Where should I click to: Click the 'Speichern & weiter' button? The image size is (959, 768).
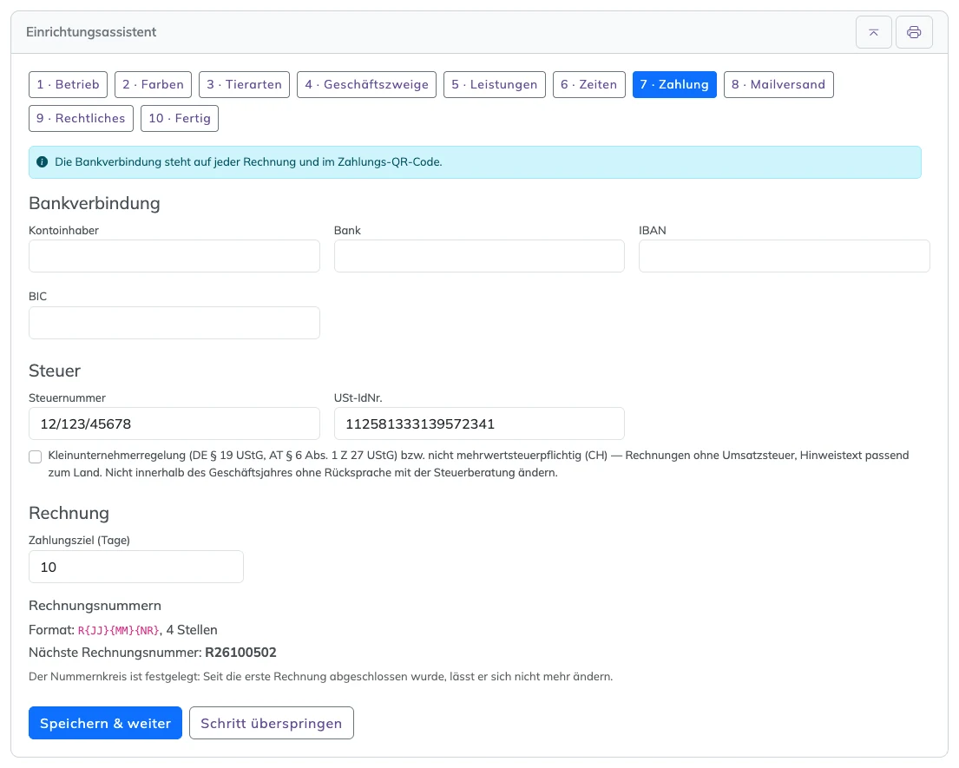105,723
